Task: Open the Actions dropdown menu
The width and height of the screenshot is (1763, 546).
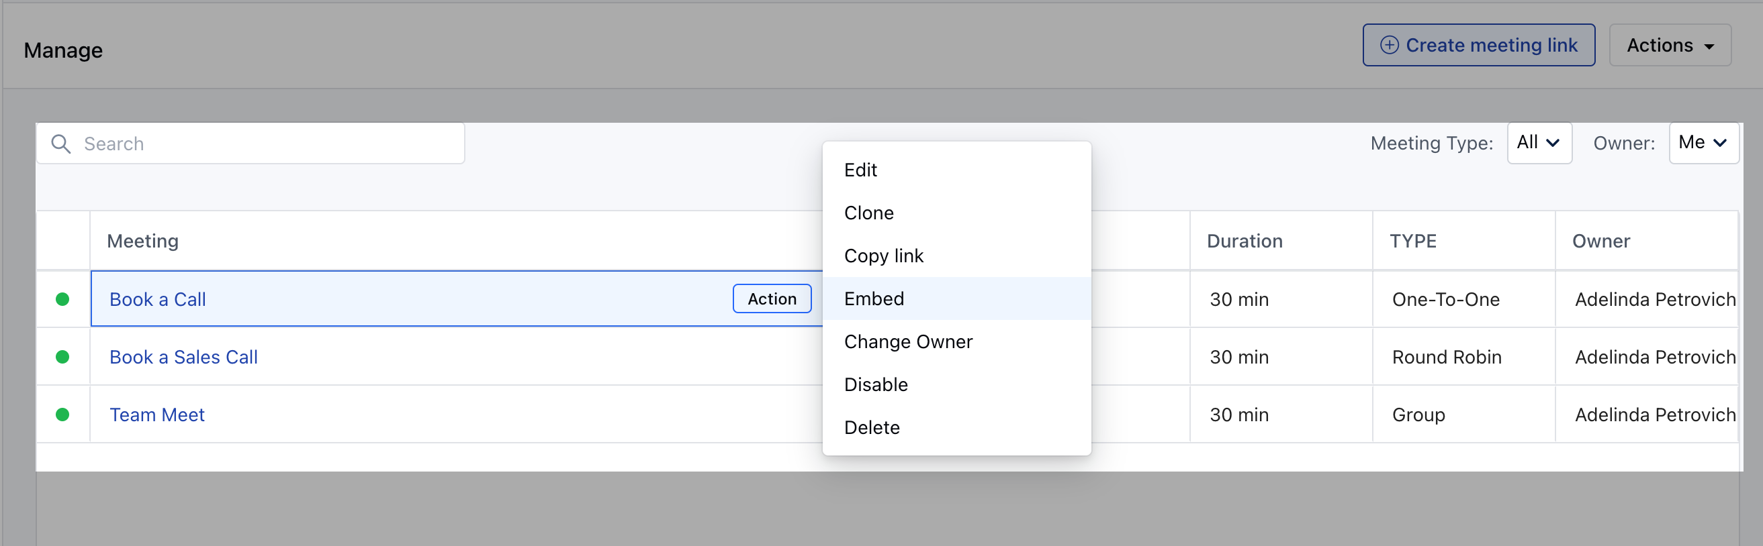Action: [1669, 45]
